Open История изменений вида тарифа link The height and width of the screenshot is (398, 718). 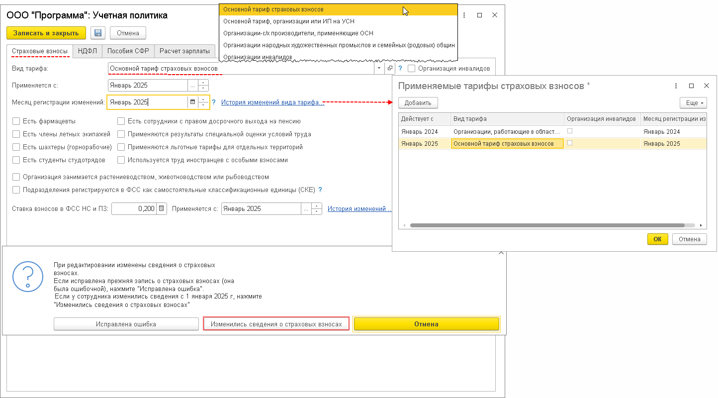click(x=272, y=102)
